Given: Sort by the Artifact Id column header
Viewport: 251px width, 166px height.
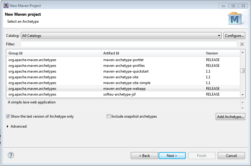Looking at the screenshot, I should [153, 53].
